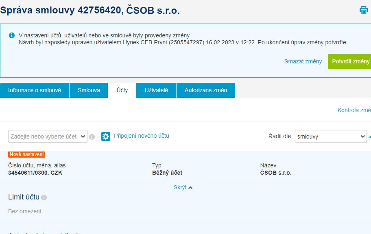The height and width of the screenshot is (234, 371).
Task: Click the Řadit dle label
Action: pos(279,136)
